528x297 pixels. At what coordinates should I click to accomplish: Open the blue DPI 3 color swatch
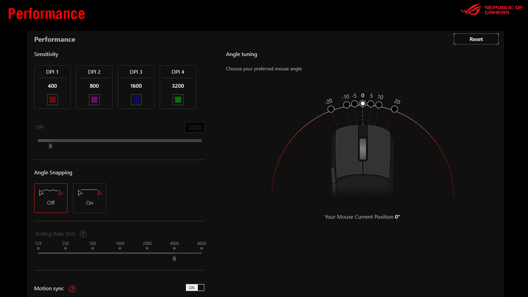(x=136, y=100)
